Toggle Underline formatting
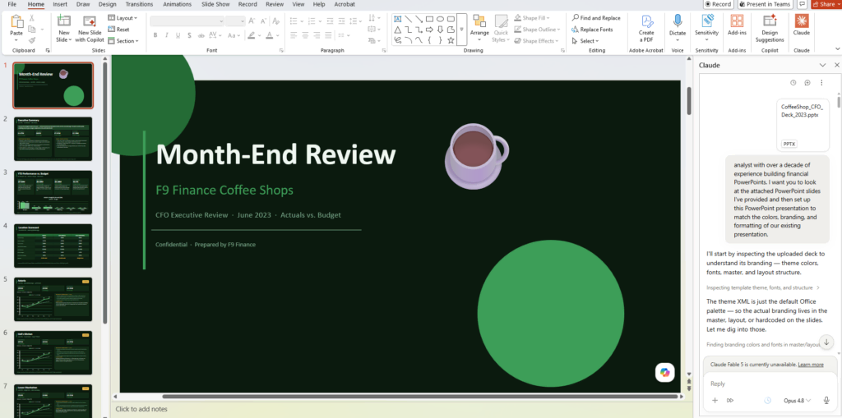 (x=178, y=35)
